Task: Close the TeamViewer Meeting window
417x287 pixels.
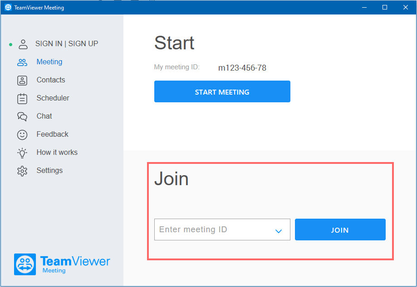Action: 405,7
